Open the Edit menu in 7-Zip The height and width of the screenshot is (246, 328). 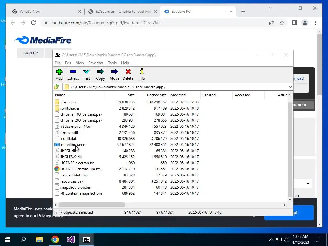(68, 63)
